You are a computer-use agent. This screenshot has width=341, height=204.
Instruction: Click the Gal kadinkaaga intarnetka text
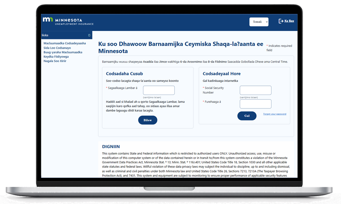(220, 81)
